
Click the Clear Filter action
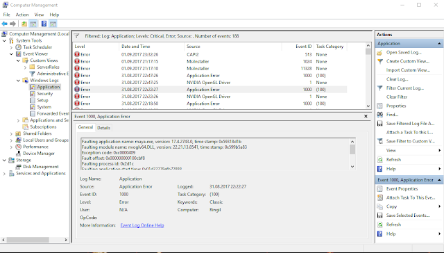point(397,97)
